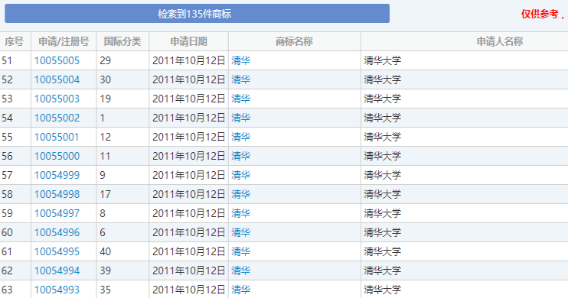
Task: Open 清华 trademark name in row 51
Action: [x=241, y=60]
